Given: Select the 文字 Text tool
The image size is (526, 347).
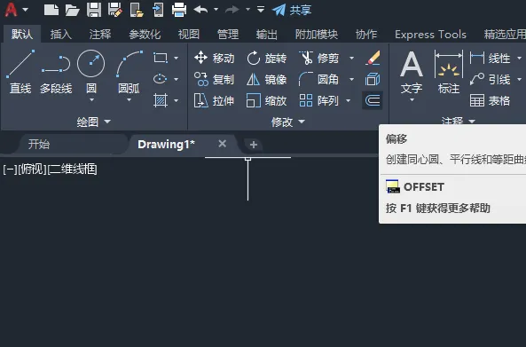Looking at the screenshot, I should pyautogui.click(x=412, y=72).
